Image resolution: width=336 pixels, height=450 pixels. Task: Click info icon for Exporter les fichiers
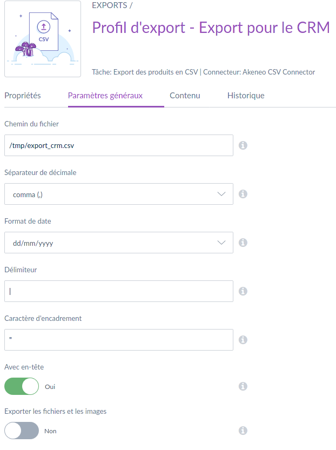[x=243, y=431]
